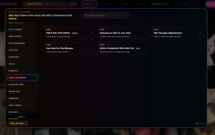Select Ask AI category
215x135 pixels.
23,64
